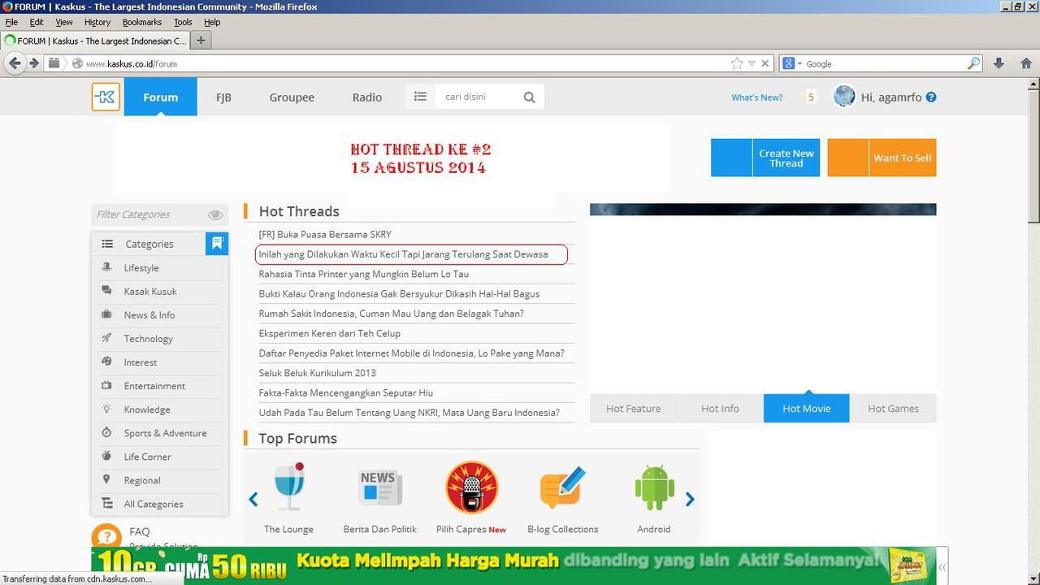Click the Kaskus logo icon
This screenshot has height=585, width=1040.
[106, 97]
